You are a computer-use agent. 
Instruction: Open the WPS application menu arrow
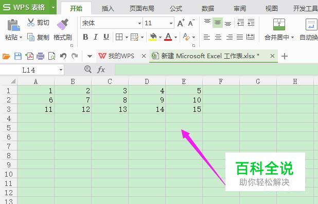(x=53, y=8)
